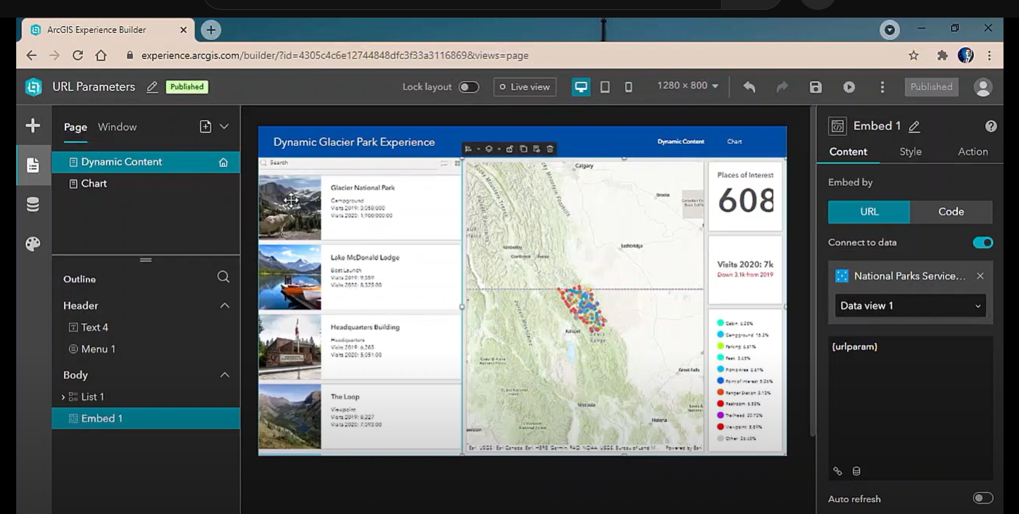Open the Theme palette icon
This screenshot has width=1019, height=514.
coord(32,244)
